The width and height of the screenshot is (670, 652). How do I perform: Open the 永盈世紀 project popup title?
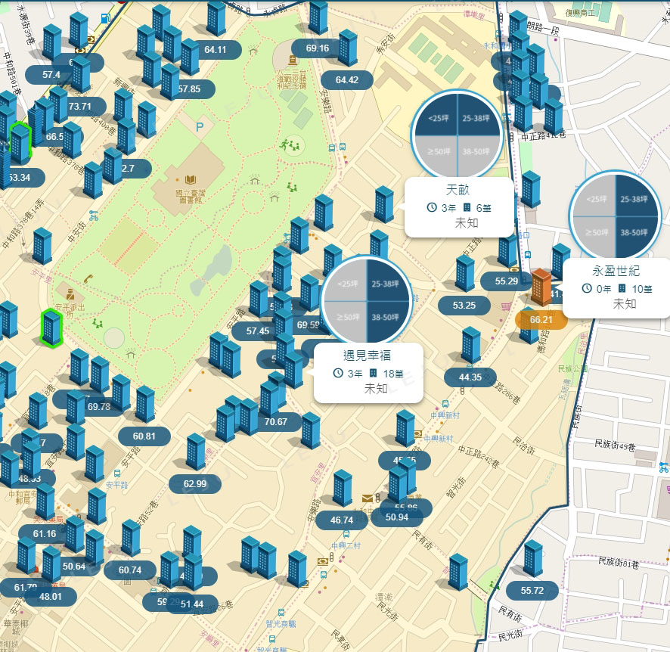616,271
